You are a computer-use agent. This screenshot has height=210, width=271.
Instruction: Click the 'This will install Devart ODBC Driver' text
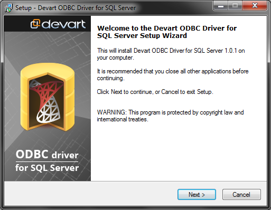point(171,54)
